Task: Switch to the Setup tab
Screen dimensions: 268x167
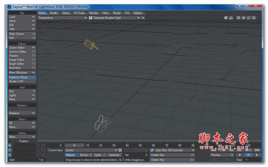Action: (x=66, y=13)
